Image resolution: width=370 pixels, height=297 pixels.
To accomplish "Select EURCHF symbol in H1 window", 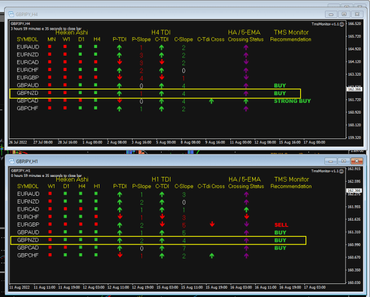I will [28, 217].
